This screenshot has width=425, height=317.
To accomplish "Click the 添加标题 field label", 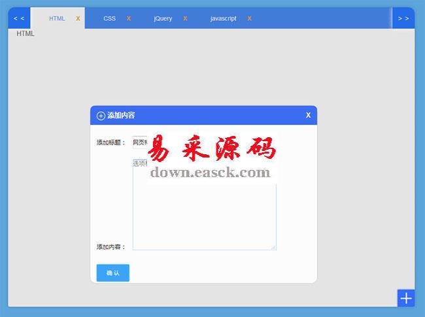I will click(111, 142).
